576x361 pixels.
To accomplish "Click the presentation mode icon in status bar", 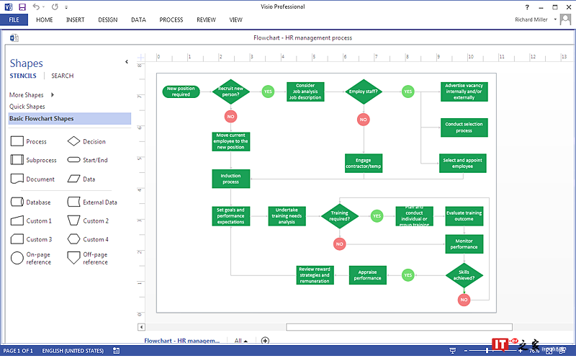I will click(451, 351).
